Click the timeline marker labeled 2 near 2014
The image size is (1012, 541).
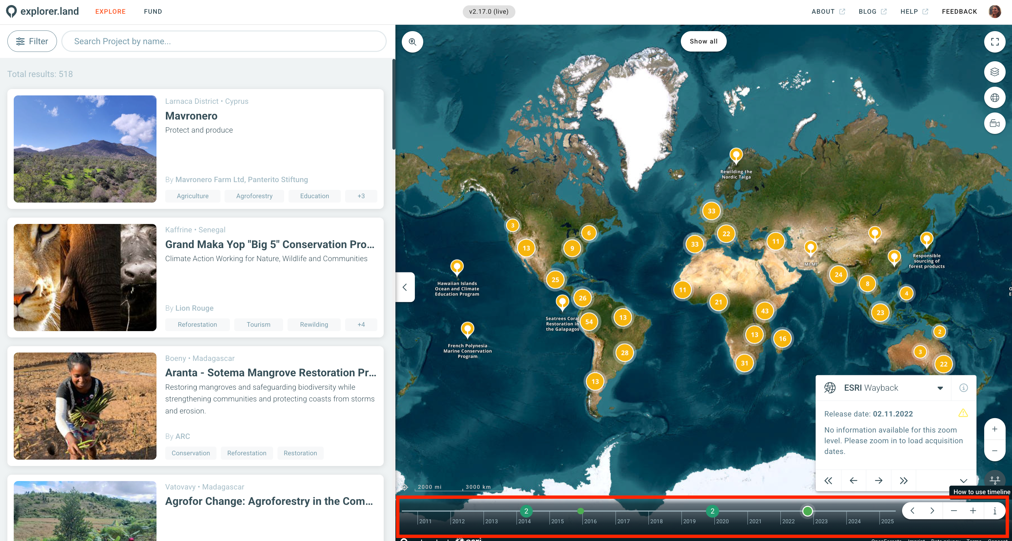pos(526,511)
